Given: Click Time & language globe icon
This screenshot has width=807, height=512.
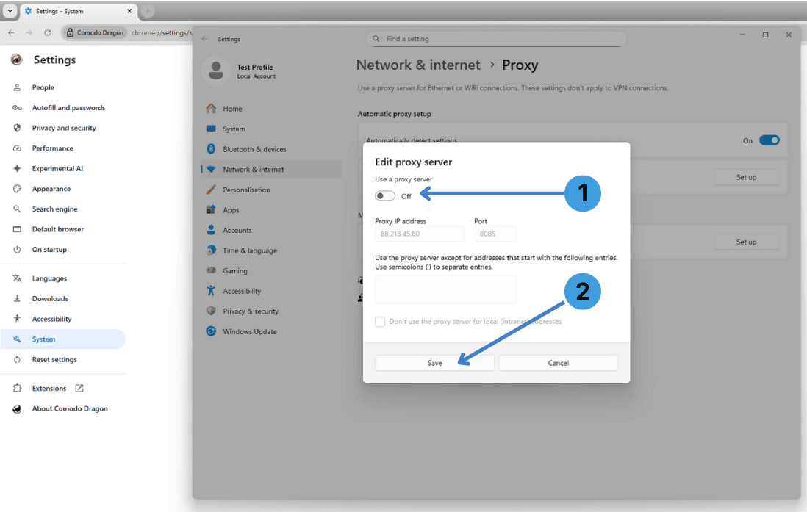Looking at the screenshot, I should click(211, 250).
